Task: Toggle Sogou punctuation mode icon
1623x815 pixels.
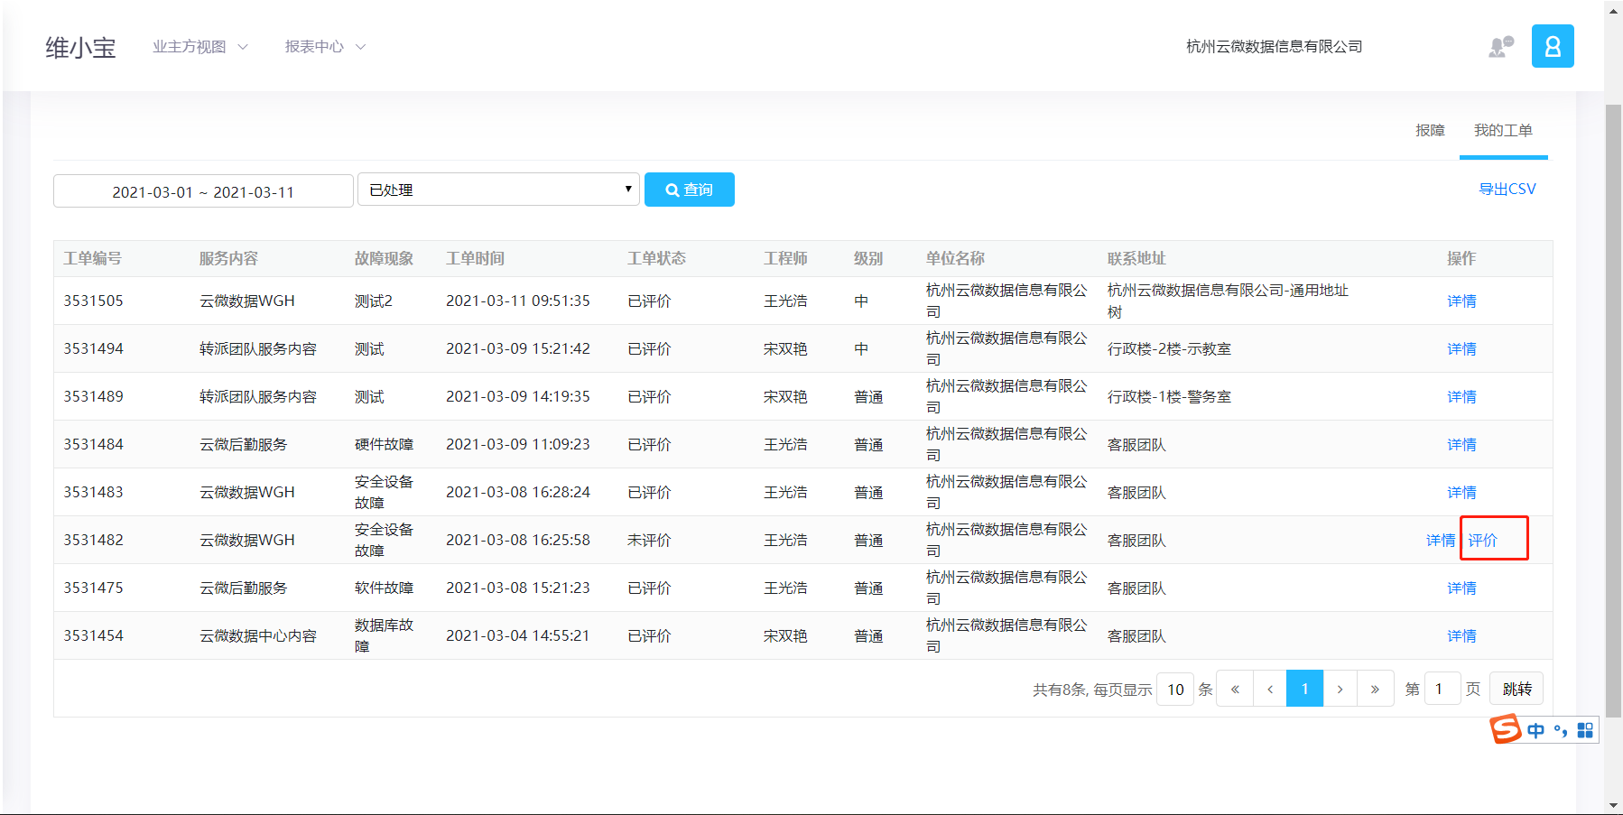Action: click(1561, 730)
